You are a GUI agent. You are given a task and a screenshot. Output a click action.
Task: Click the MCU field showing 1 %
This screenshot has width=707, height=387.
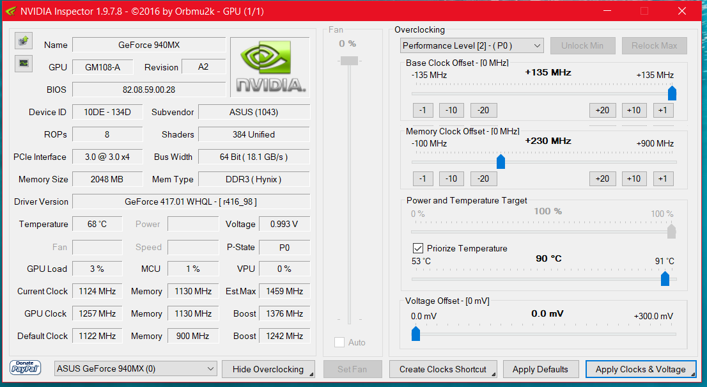193,269
